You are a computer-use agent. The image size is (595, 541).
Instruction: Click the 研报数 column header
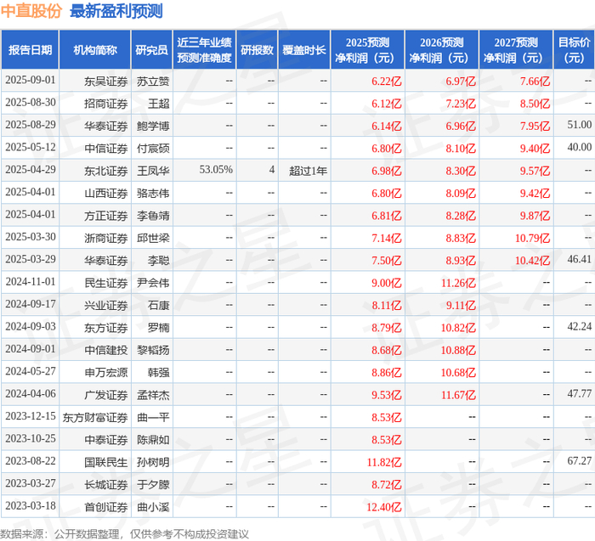(x=257, y=49)
